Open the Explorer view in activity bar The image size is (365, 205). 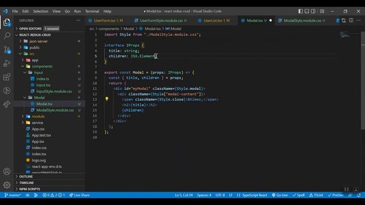(7, 22)
